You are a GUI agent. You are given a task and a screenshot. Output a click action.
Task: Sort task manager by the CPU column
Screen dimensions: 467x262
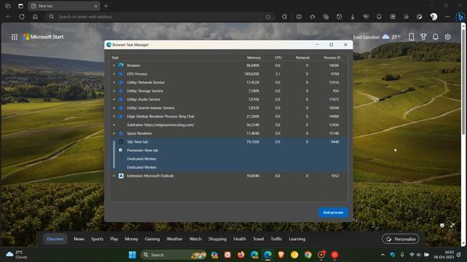(x=278, y=57)
